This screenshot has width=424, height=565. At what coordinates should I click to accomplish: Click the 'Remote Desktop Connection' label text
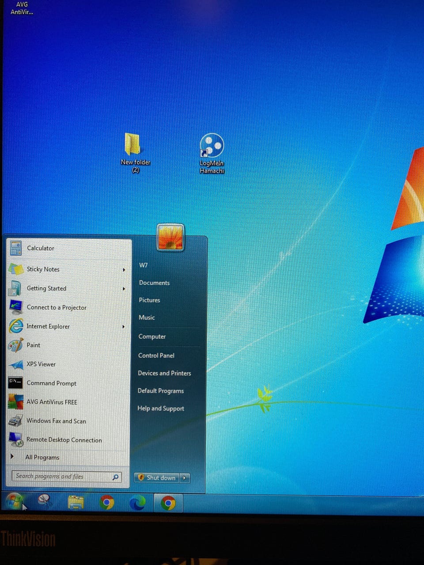[64, 440]
